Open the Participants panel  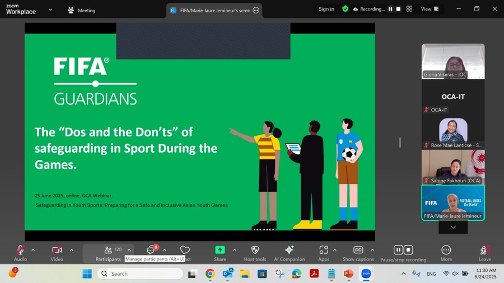(x=108, y=251)
